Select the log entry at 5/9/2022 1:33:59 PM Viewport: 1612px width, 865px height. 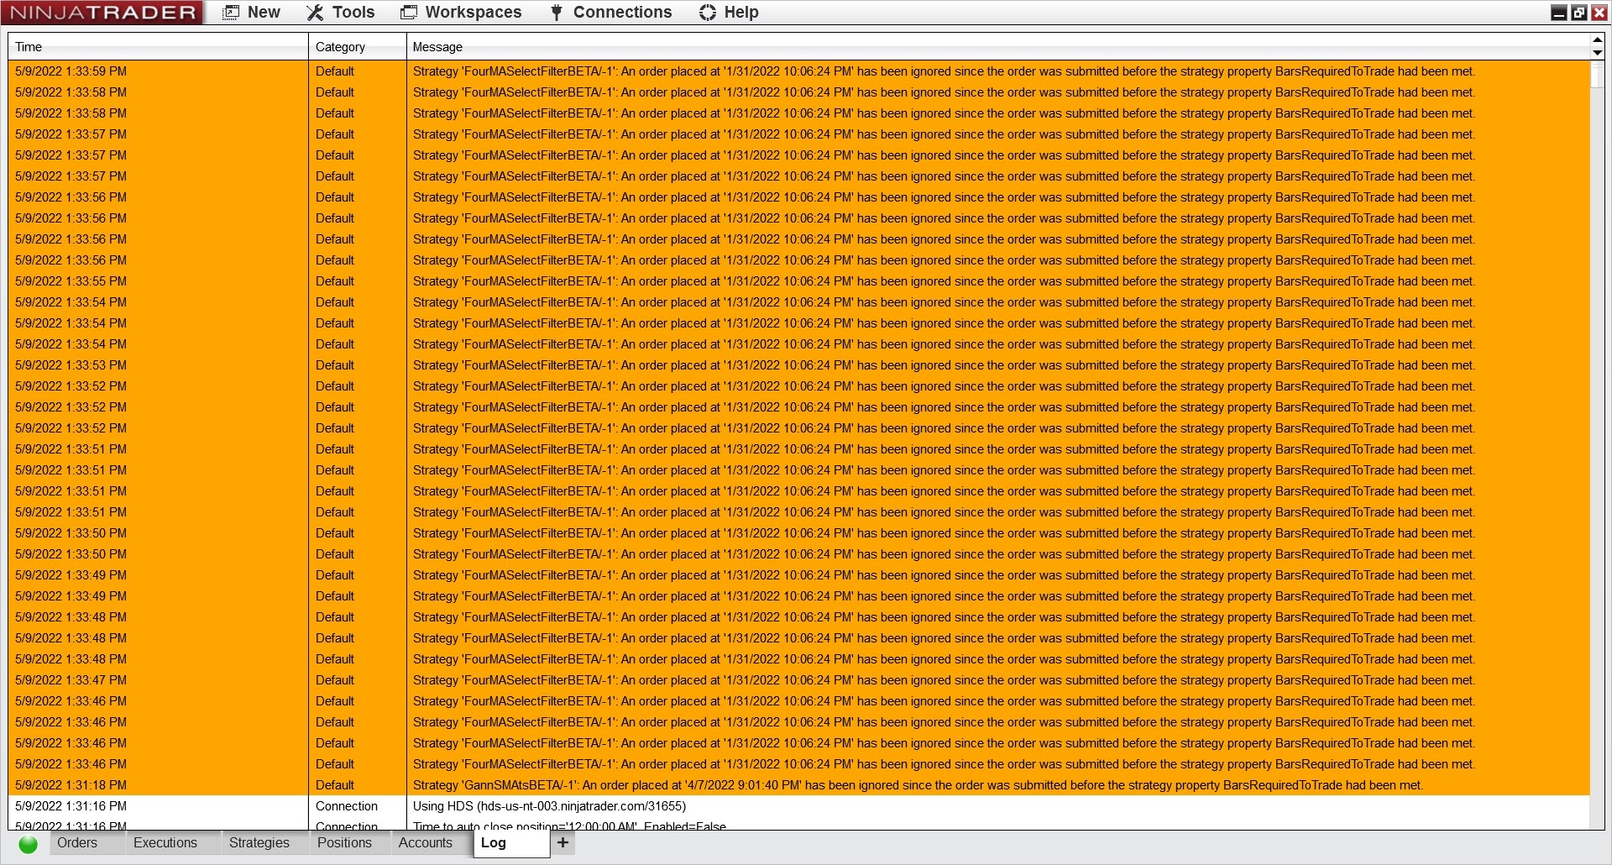799,71
